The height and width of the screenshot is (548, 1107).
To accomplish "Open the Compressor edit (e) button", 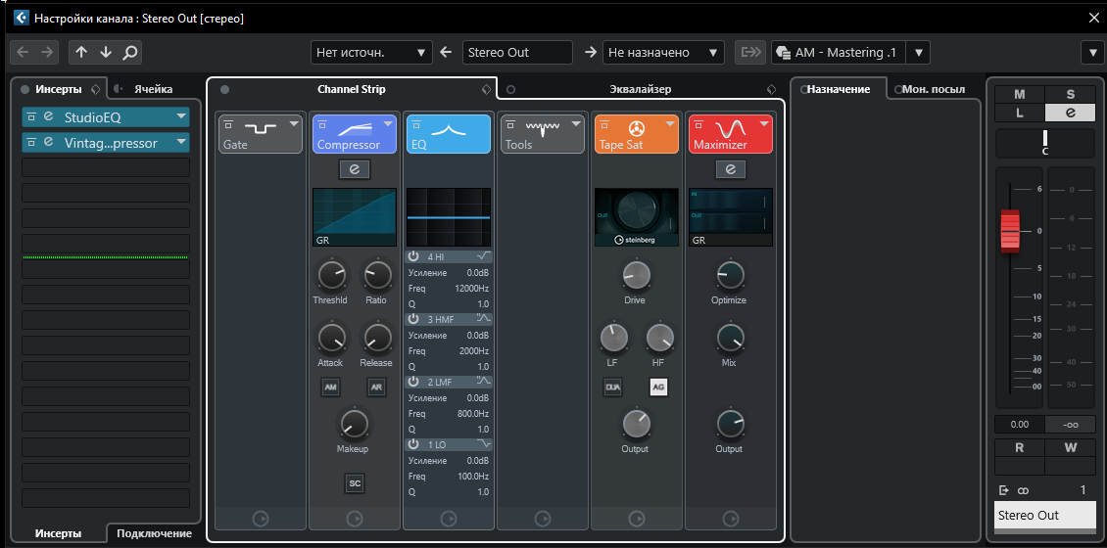I will pos(355,169).
